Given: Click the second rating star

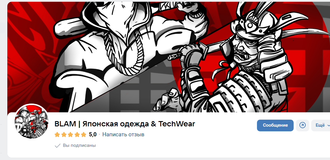Looking at the screenshot, I should [64, 135].
